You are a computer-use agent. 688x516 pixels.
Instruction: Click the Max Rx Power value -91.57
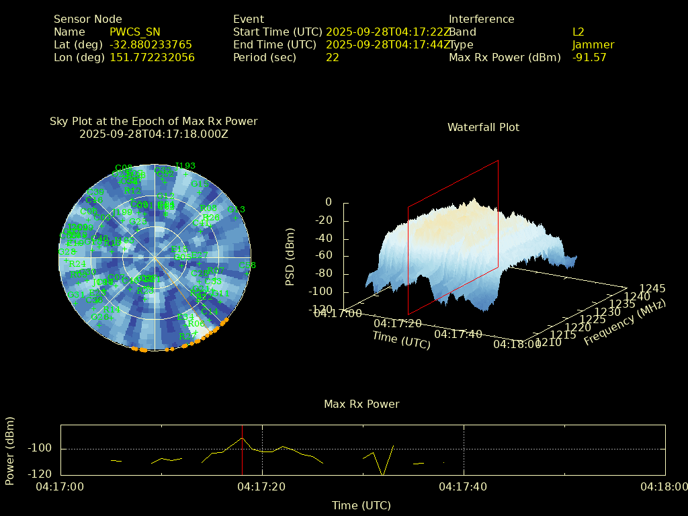pos(589,58)
